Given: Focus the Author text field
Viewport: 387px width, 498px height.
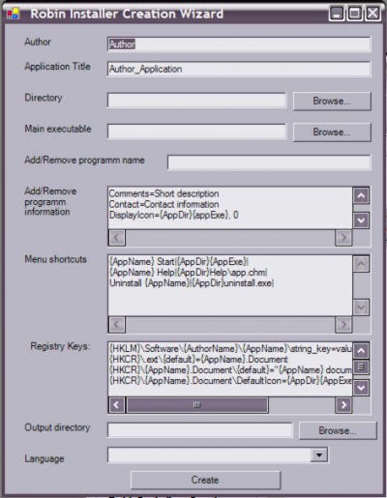Looking at the screenshot, I should [x=239, y=44].
